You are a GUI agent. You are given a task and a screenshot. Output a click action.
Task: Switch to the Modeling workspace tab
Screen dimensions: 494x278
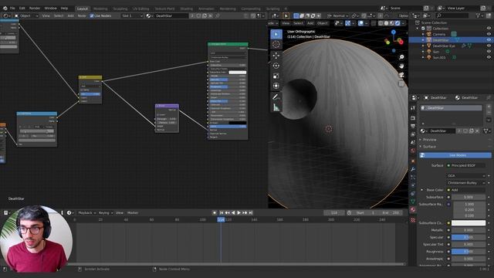click(x=100, y=8)
